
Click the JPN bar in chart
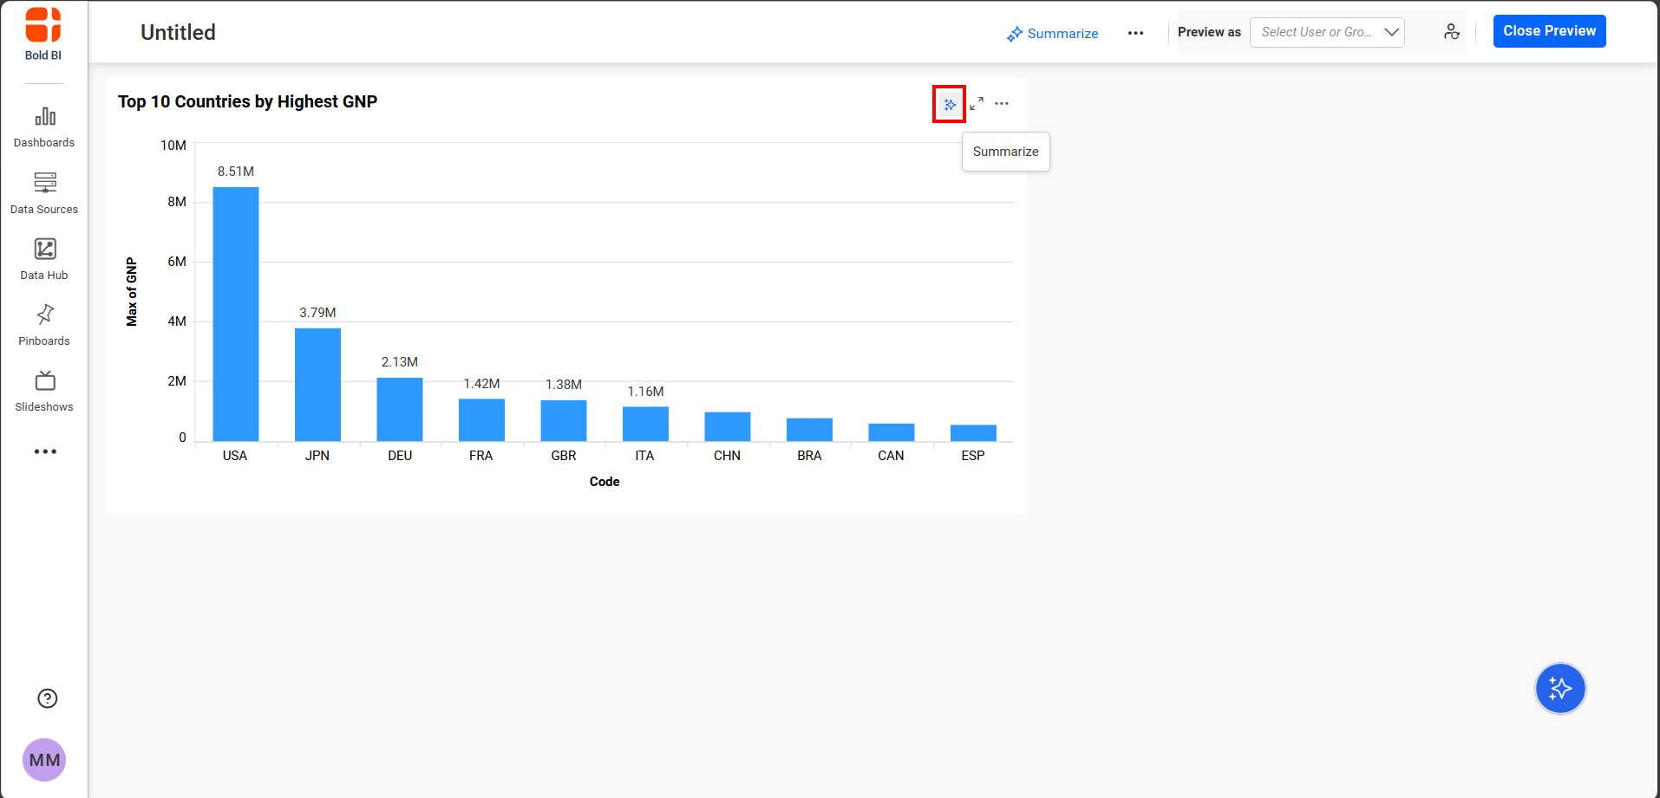pos(317,385)
